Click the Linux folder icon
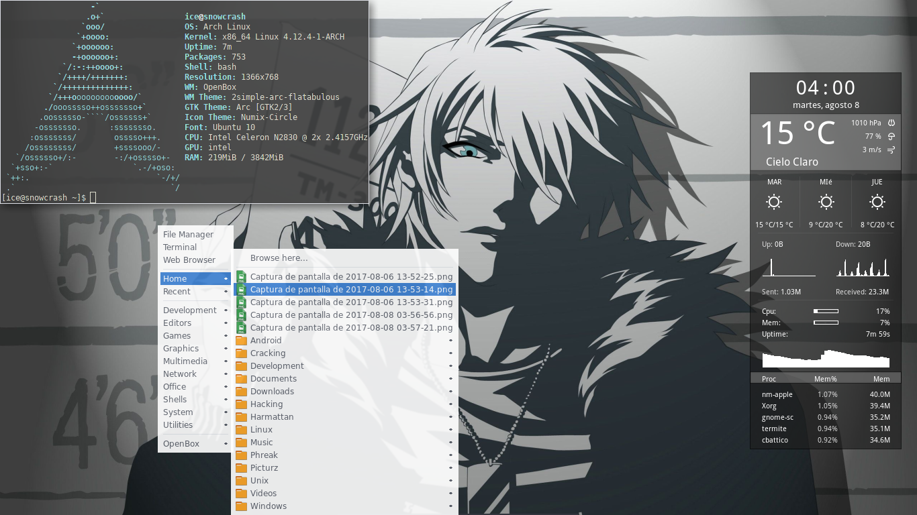917x515 pixels. 242,429
